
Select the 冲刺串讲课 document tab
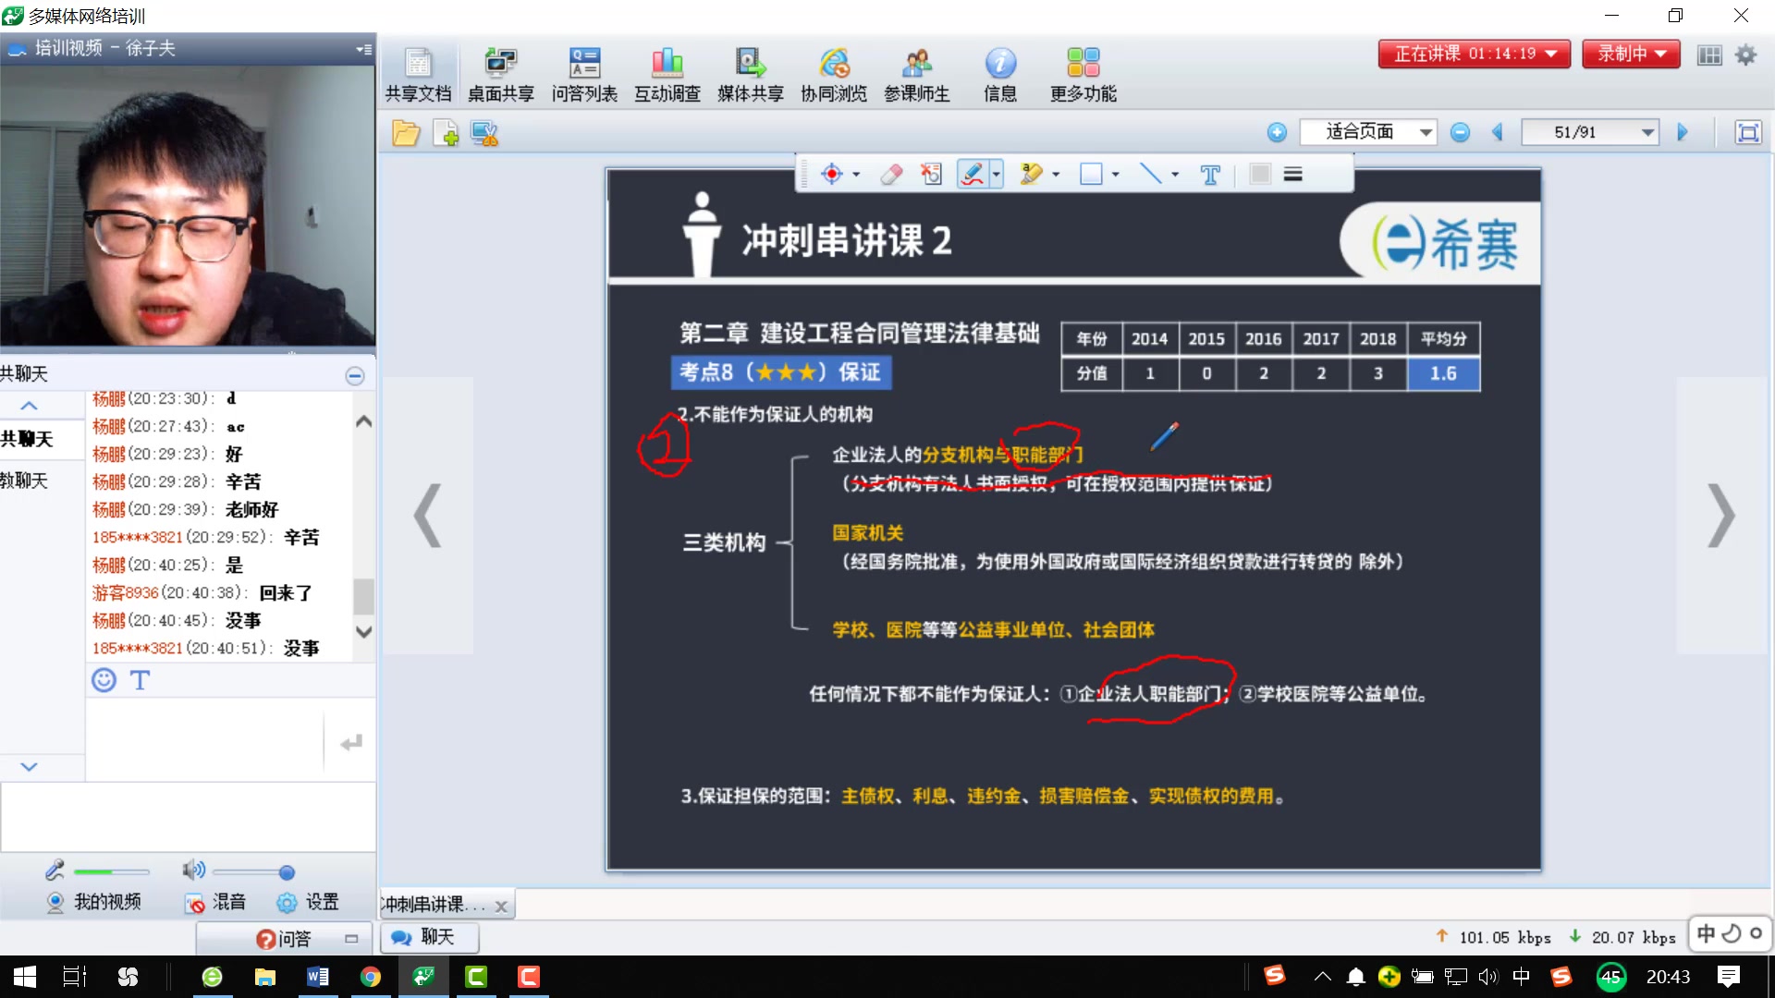[435, 905]
